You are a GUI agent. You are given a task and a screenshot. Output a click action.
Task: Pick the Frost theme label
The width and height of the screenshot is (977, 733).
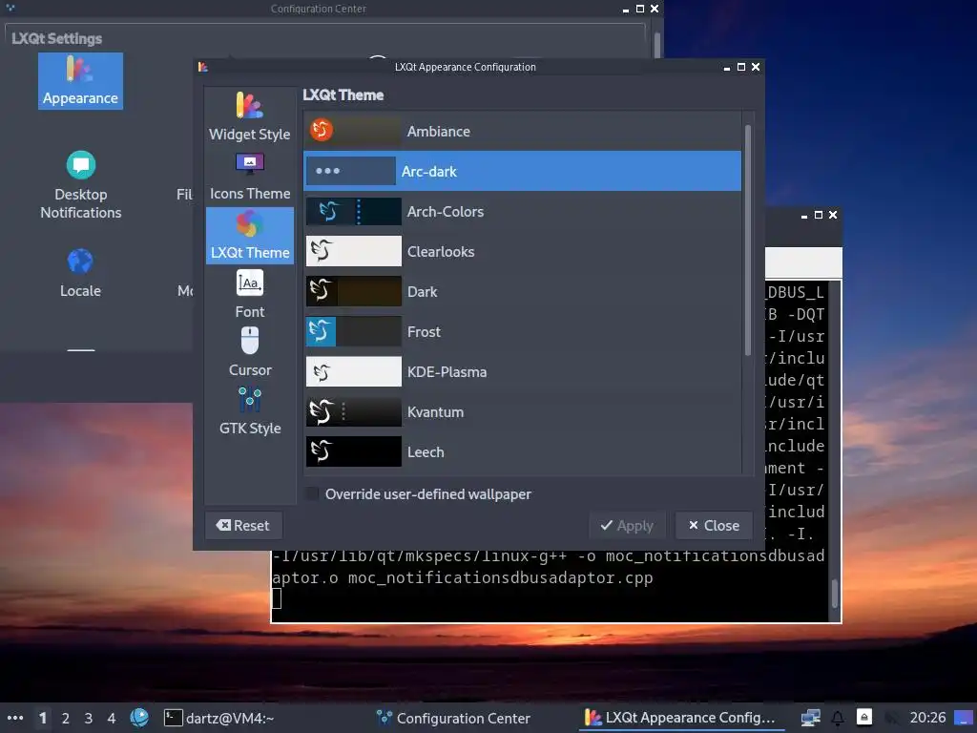[424, 332]
